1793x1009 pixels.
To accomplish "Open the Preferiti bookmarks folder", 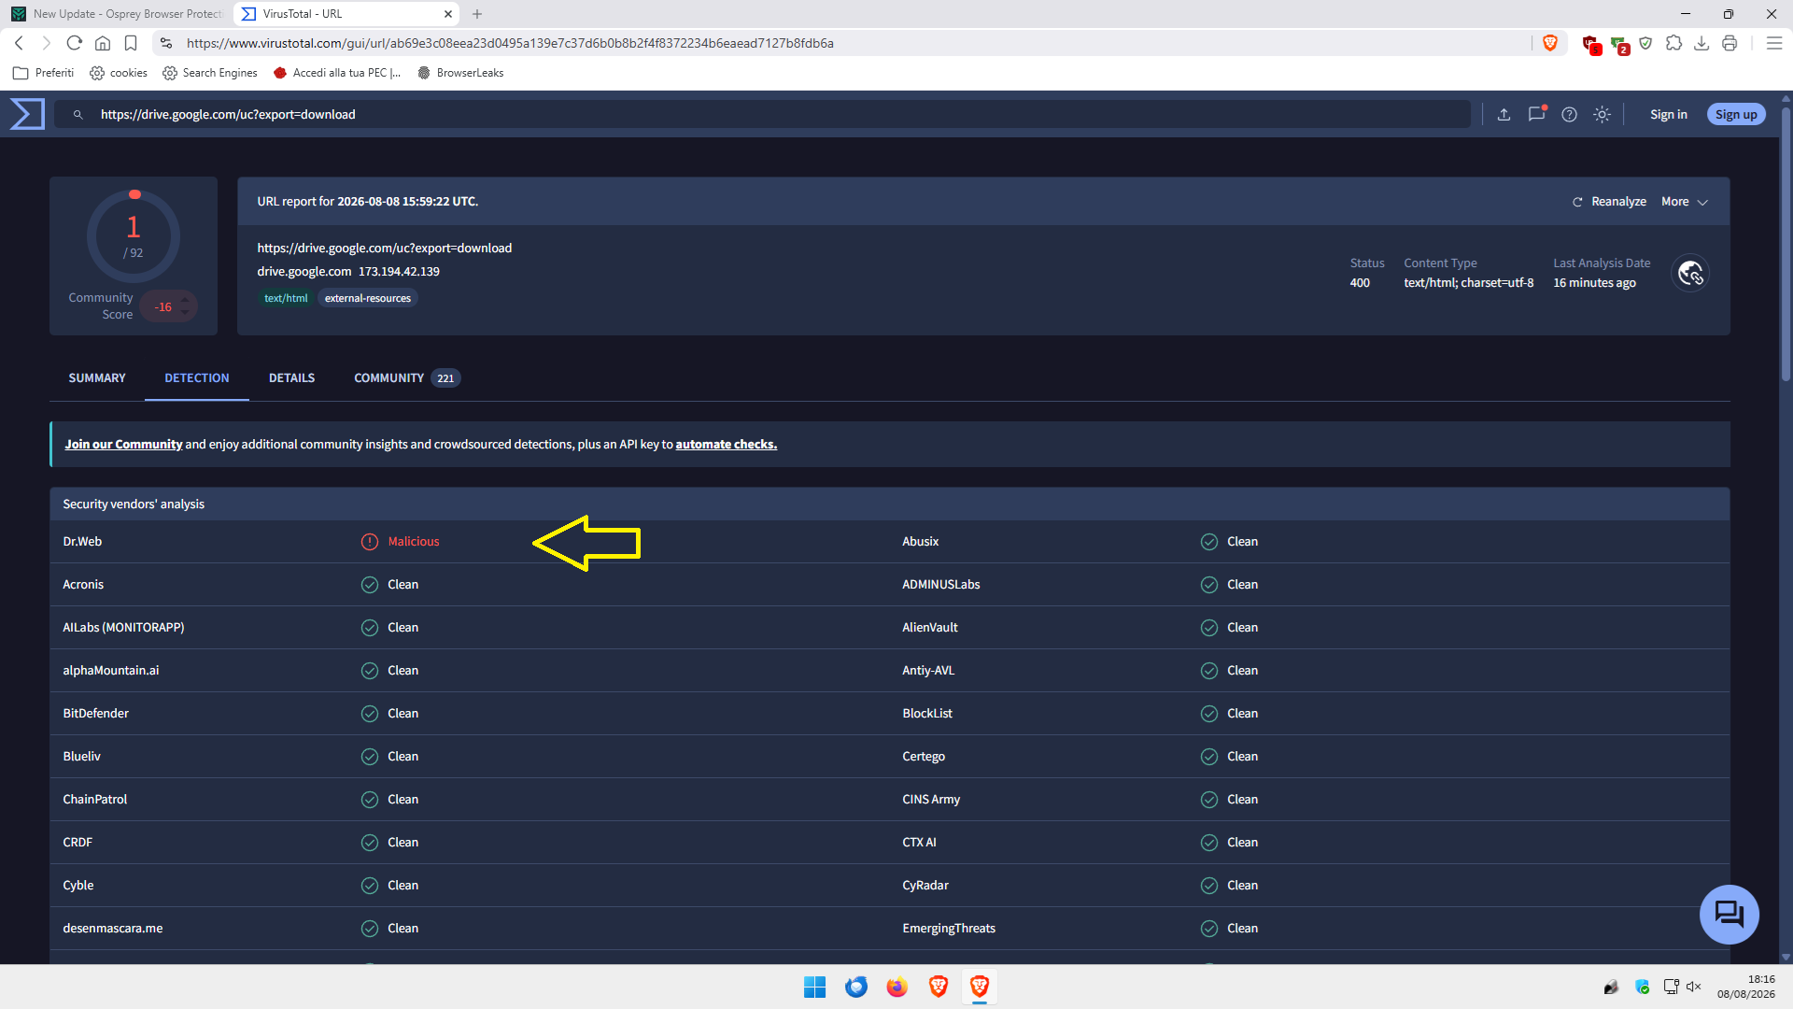I will tap(43, 73).
